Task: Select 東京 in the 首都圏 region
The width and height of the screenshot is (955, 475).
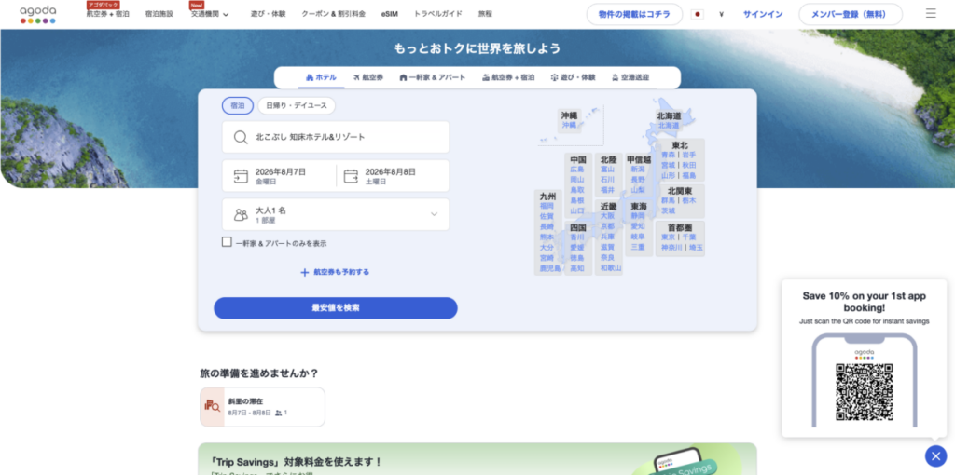Action: click(668, 237)
